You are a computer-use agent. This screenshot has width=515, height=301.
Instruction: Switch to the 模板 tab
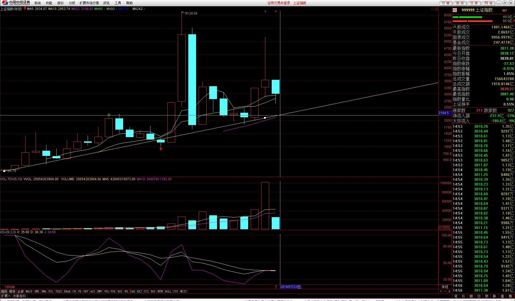12,291
